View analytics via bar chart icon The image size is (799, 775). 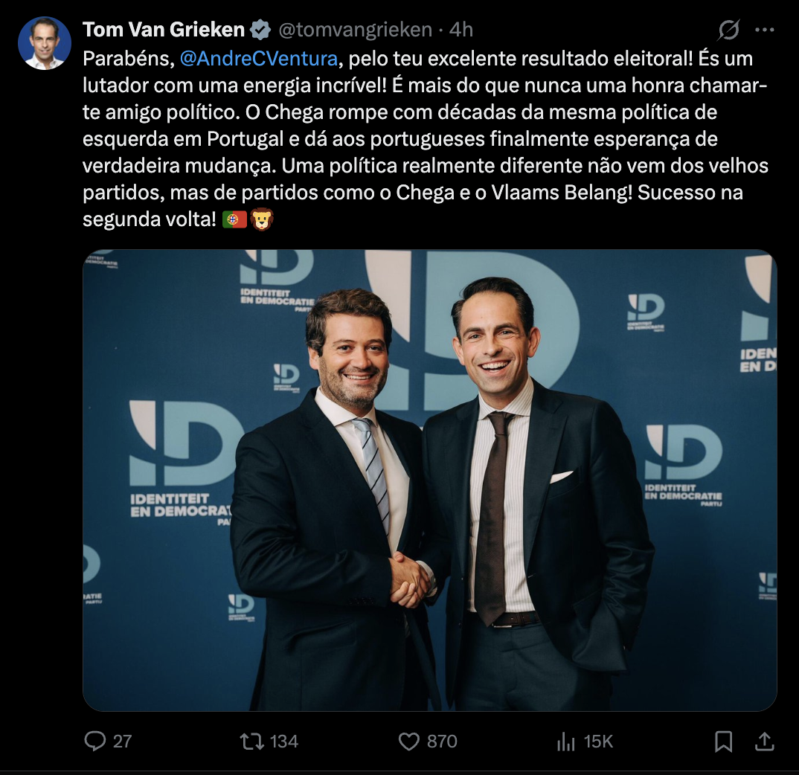565,742
